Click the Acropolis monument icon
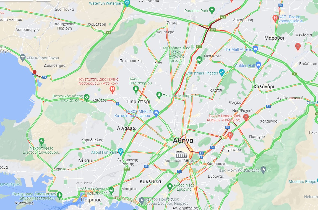This screenshot has height=210, width=318. click(x=181, y=155)
